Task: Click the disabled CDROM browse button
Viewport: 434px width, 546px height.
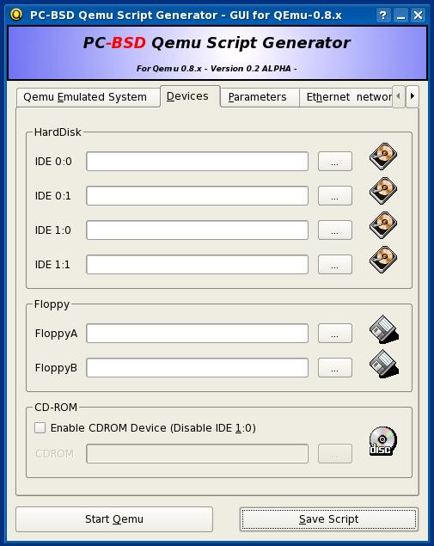Action: point(335,454)
